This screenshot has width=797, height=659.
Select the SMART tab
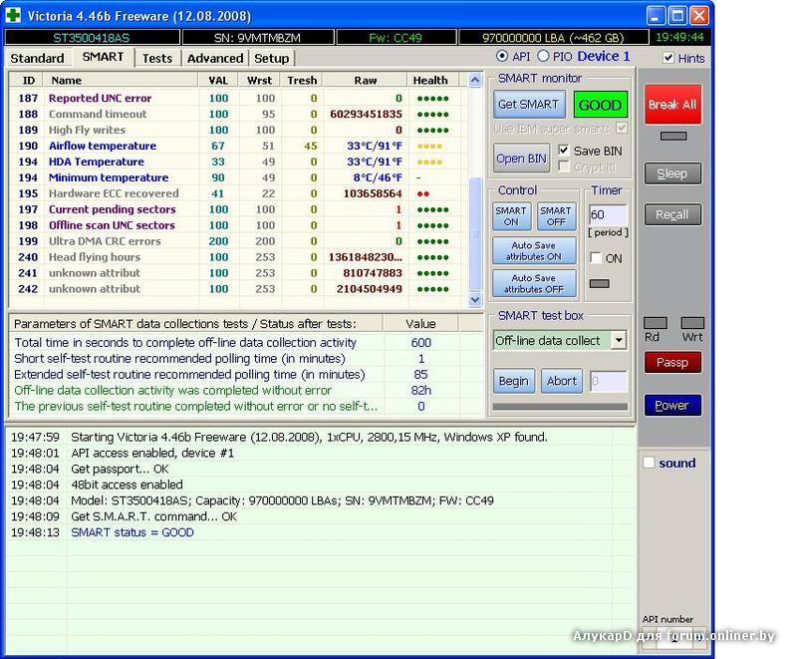(x=104, y=57)
